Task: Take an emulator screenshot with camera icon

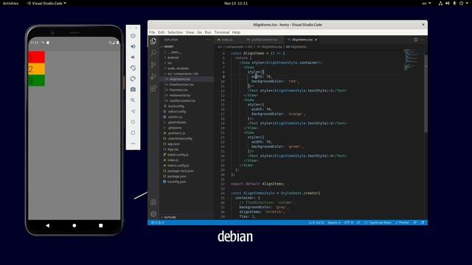Action: point(133,90)
